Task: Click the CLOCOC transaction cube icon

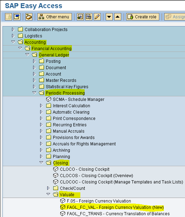Action: pos(56,182)
